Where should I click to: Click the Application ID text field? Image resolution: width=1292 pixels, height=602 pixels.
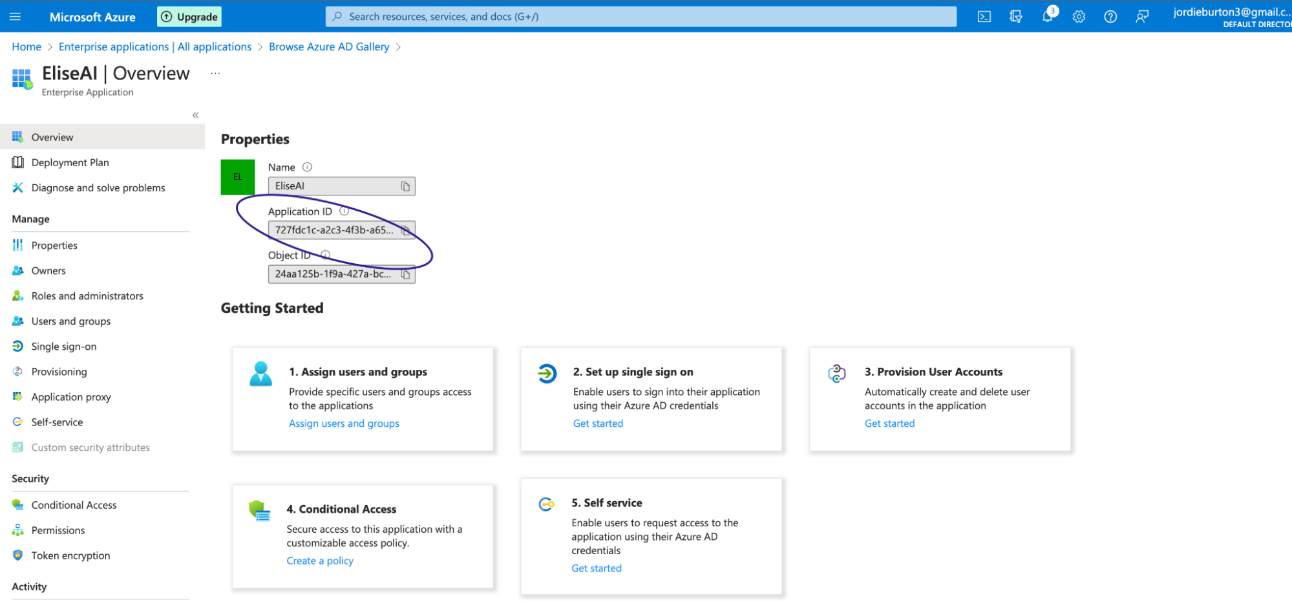(x=341, y=230)
